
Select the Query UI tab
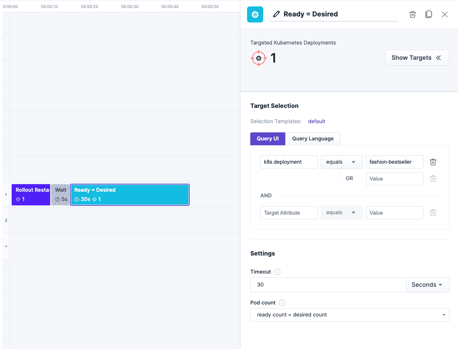[268, 138]
